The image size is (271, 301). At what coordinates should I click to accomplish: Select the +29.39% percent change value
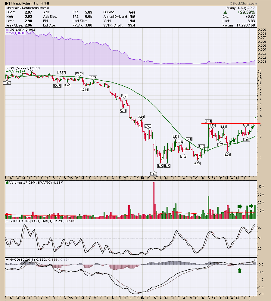246,12
